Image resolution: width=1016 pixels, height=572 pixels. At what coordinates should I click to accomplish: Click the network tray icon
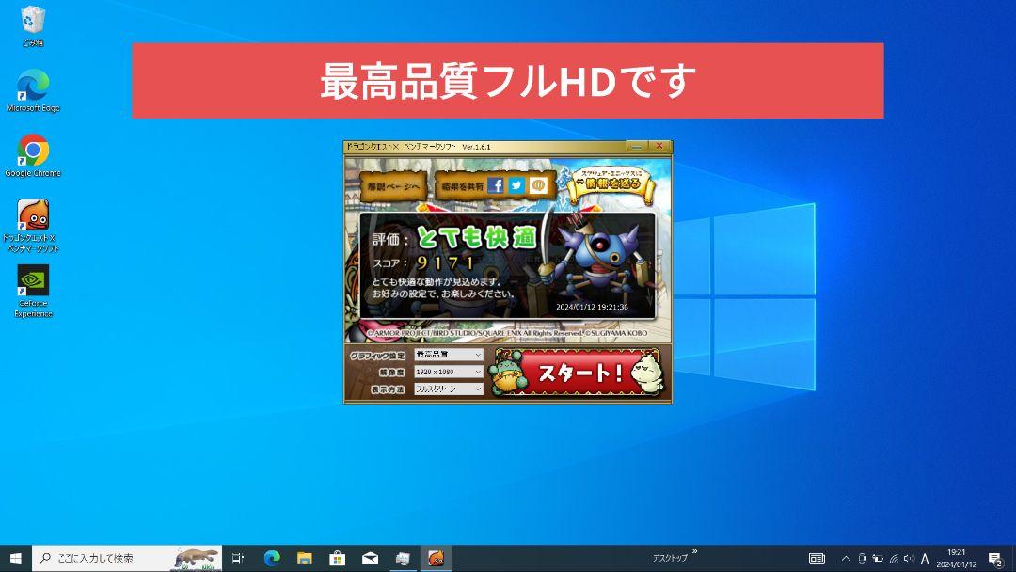tap(894, 559)
